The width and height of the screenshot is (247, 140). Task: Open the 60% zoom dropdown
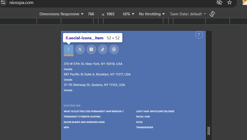pos(128,14)
